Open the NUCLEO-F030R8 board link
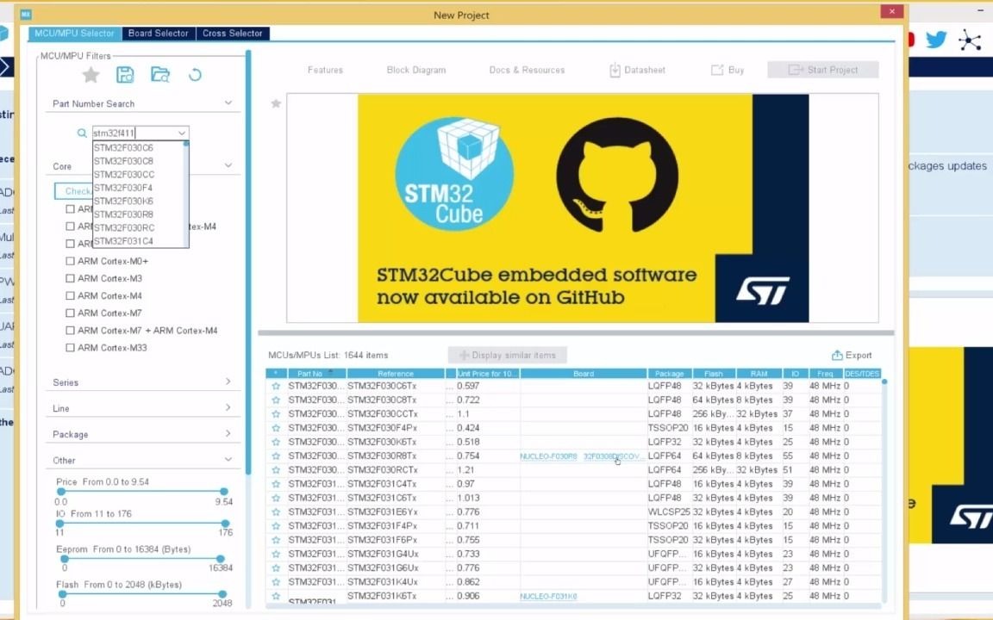This screenshot has height=620, width=993. (x=546, y=456)
